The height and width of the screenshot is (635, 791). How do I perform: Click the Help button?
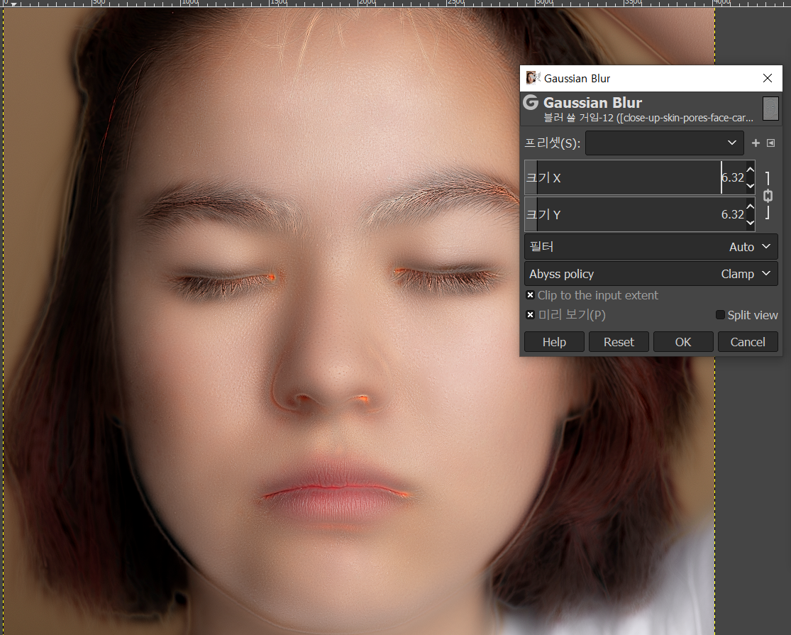(x=554, y=342)
